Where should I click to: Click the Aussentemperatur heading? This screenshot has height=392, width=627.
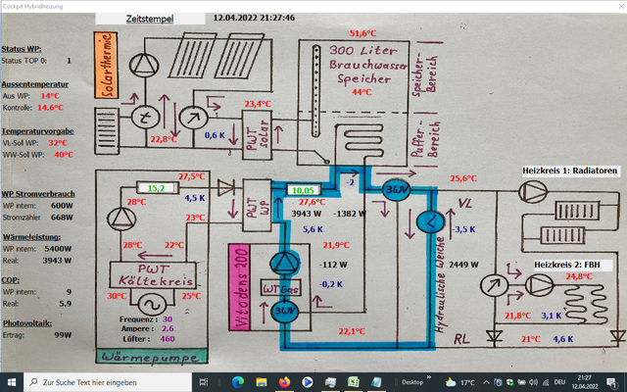35,84
